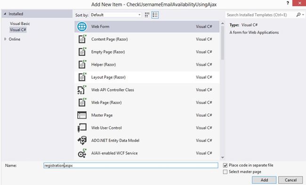Switch to small icons list view
The height and width of the screenshot is (185, 306).
155,15
